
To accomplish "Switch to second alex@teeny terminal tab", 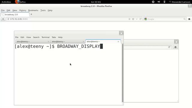I will 68,41.
